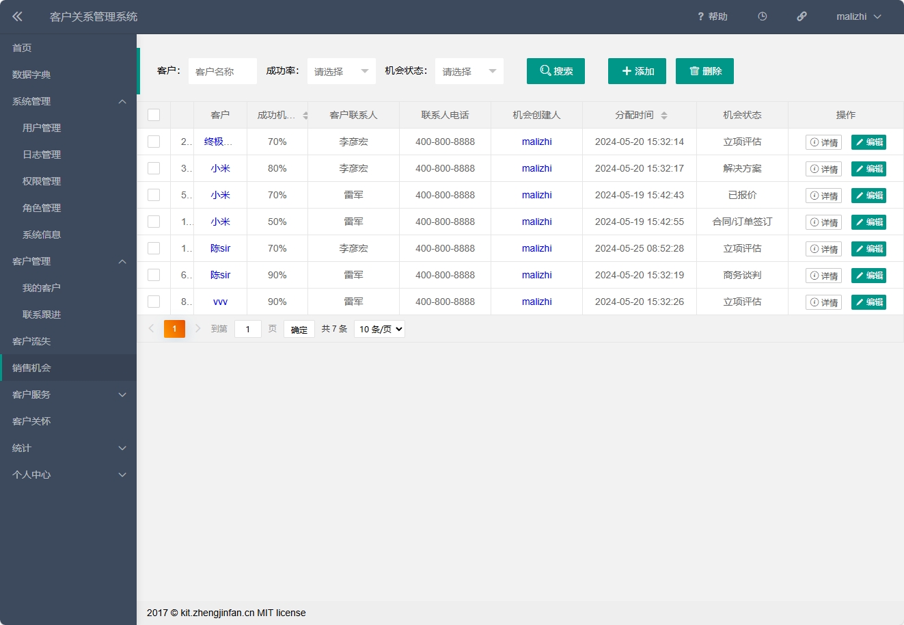
Task: Click the 添加 button to add a record
Action: 636,70
